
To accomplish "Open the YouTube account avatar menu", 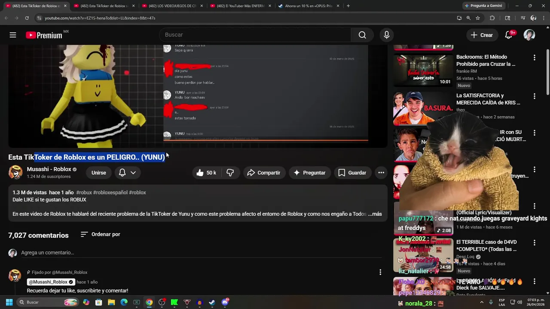I will pos(529,35).
